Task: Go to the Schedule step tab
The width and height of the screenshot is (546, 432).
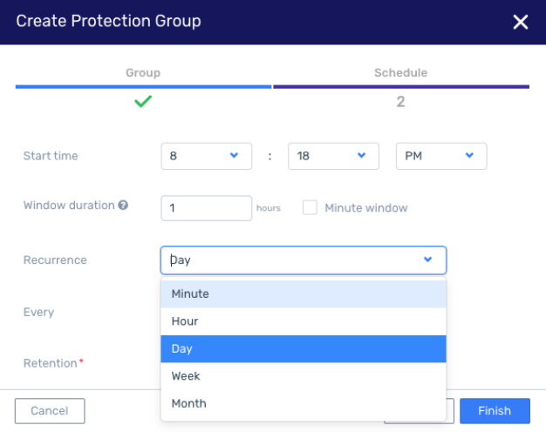Action: 401,72
